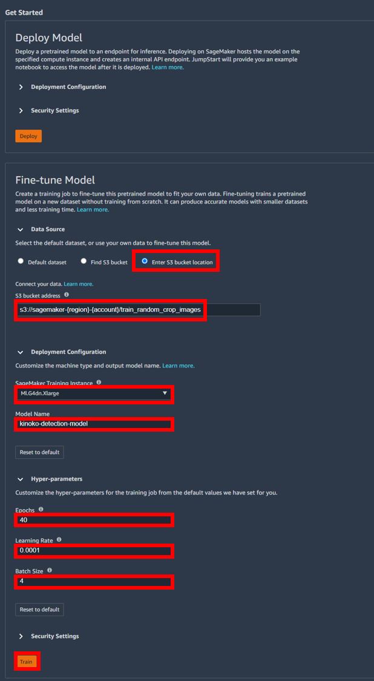Screen dimensions: 374x681
Task: Choose Enter S3 bucket location radio
Action: point(145,262)
